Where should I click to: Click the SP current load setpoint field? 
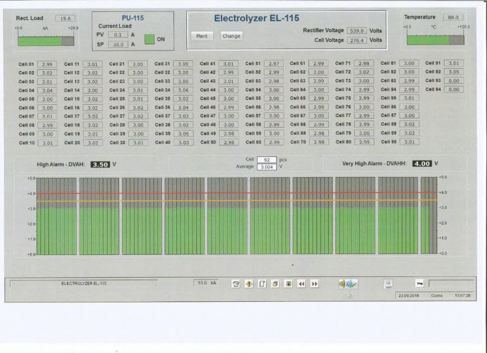click(118, 45)
